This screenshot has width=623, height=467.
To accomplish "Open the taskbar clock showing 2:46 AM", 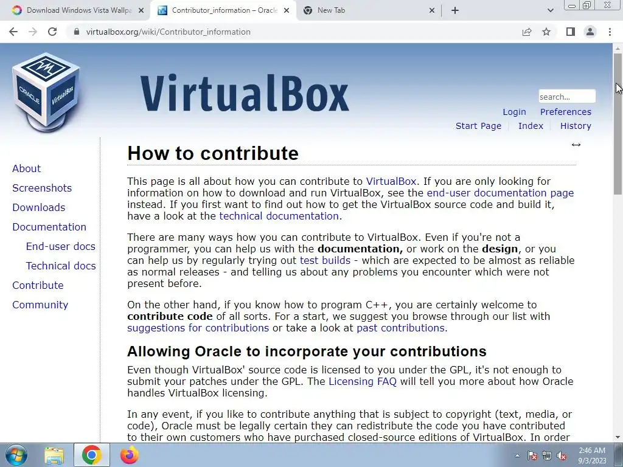I will [592, 455].
